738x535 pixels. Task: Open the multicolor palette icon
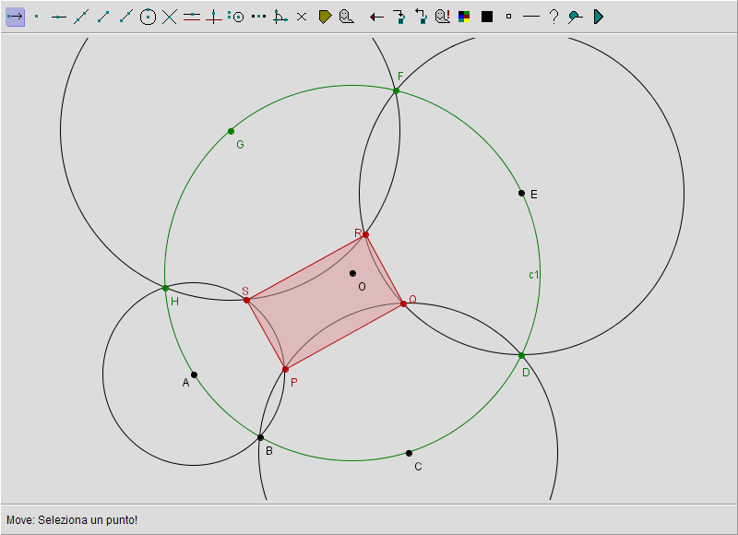(x=464, y=17)
